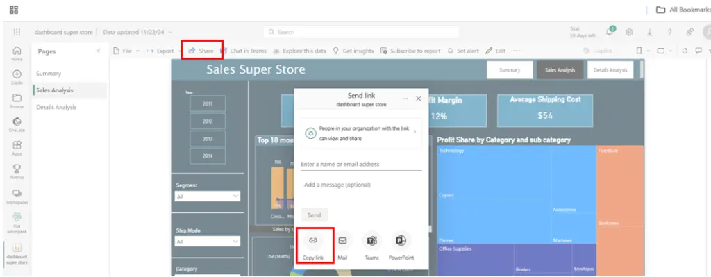711x277 pixels.
Task: Change link permission settings in dialog
Action: tap(361, 133)
